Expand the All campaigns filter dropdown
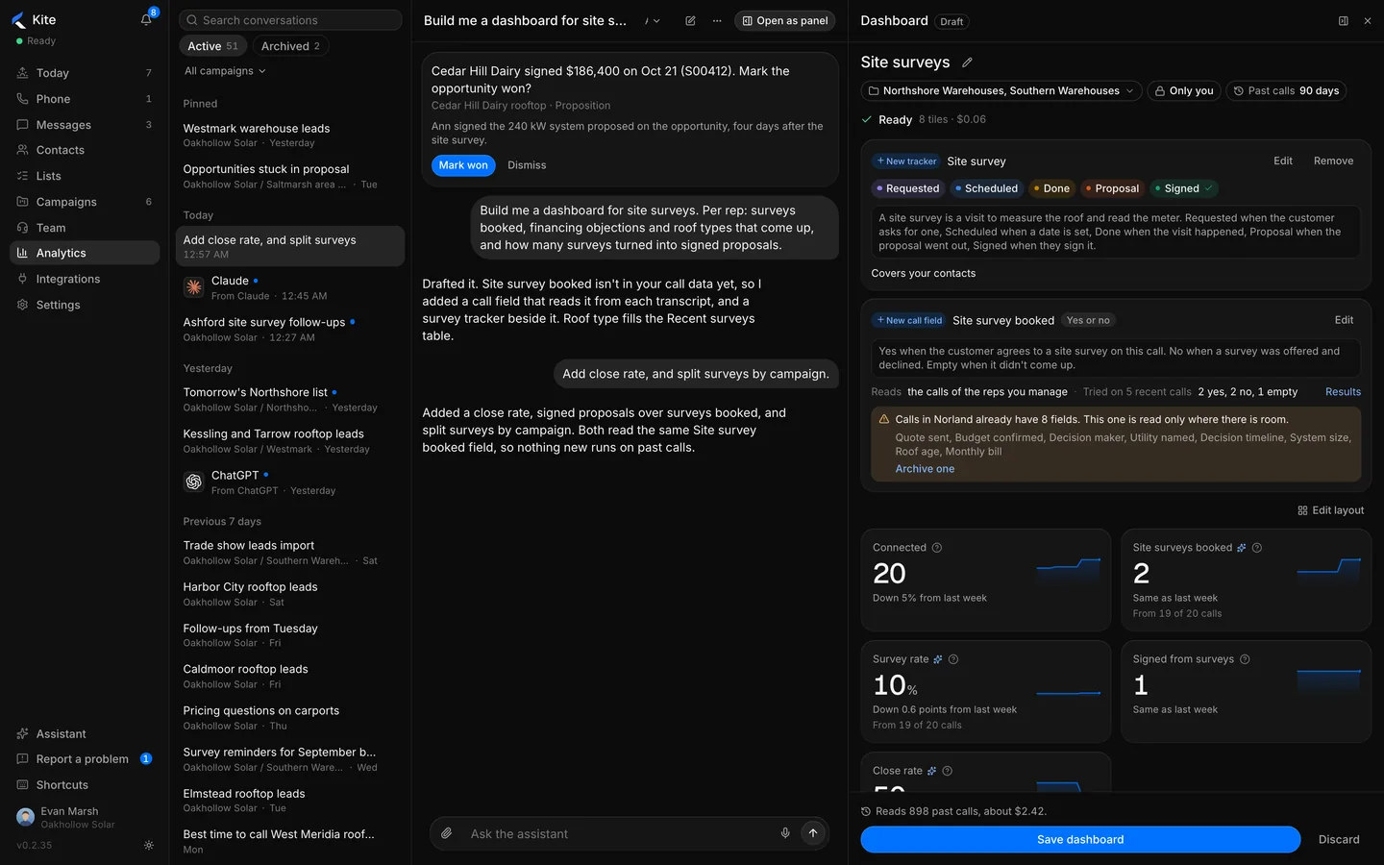This screenshot has width=1384, height=865. [x=225, y=71]
